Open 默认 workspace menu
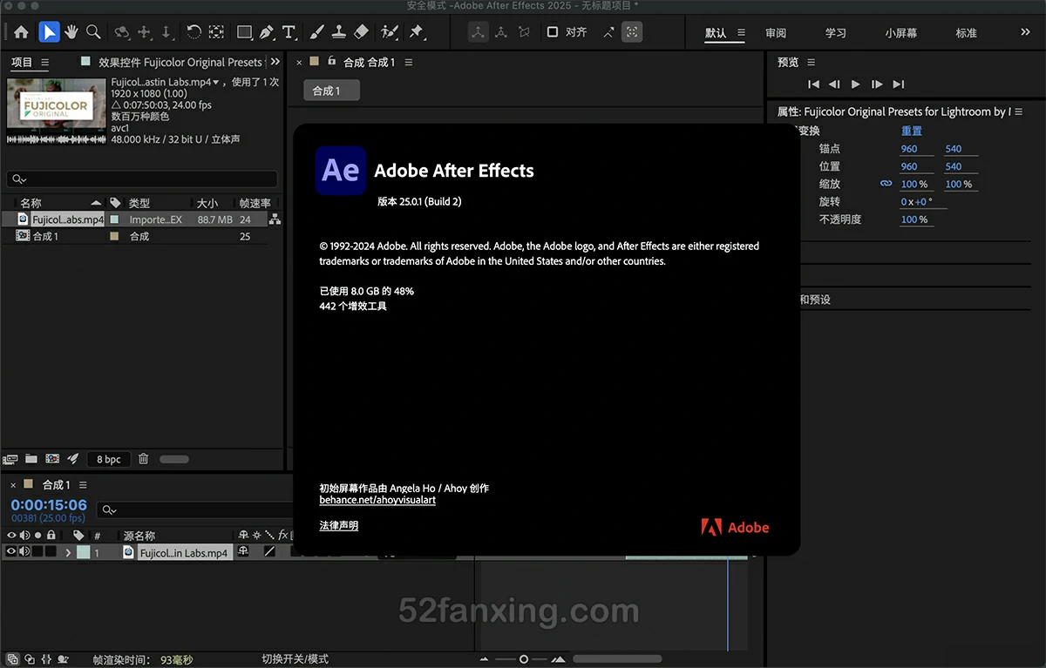Image resolution: width=1046 pixels, height=668 pixels. click(x=741, y=33)
